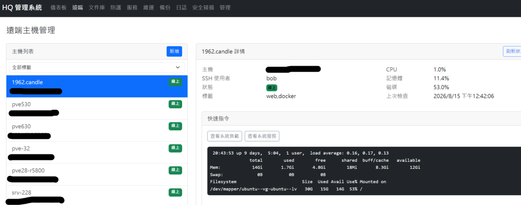Click the 線上 badge on 1962.candle row
This screenshot has height=205, width=521.
175,82
